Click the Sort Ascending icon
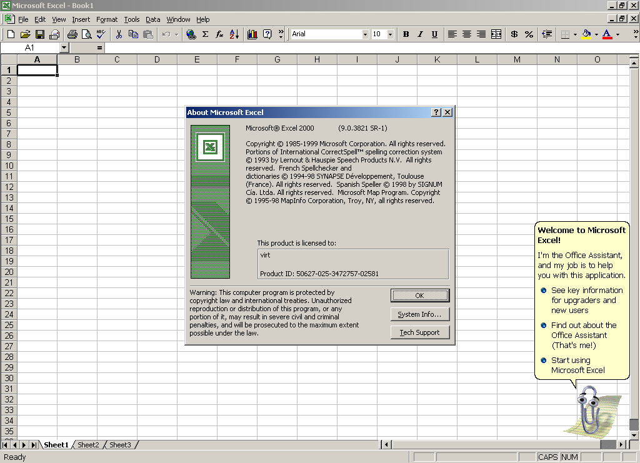The image size is (640, 463). coord(234,34)
